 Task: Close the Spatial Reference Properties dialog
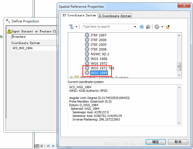tap(184, 5)
